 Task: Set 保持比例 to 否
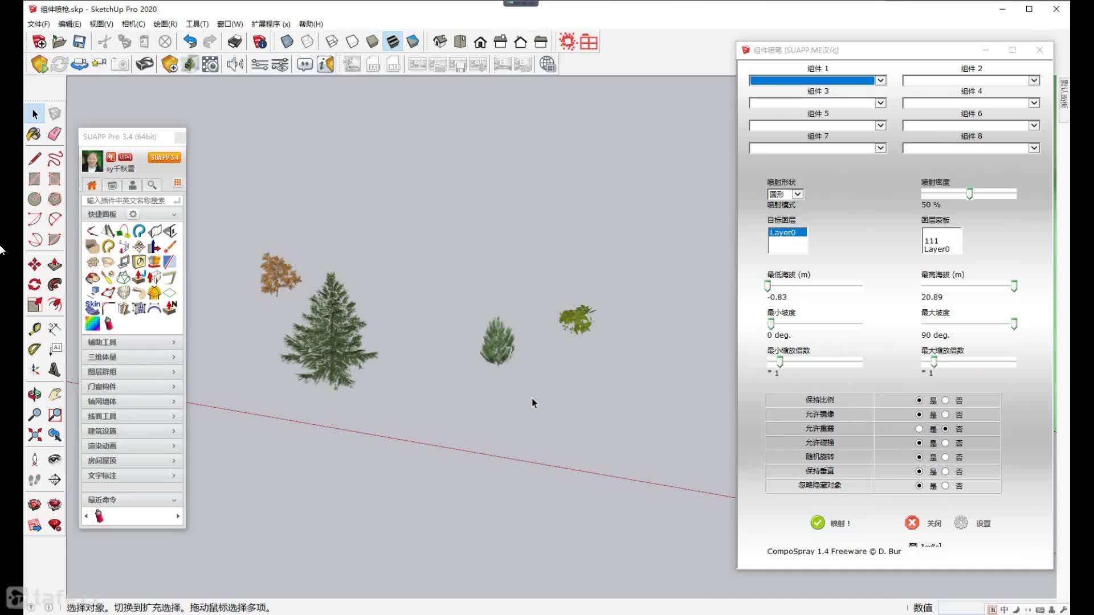tap(945, 400)
